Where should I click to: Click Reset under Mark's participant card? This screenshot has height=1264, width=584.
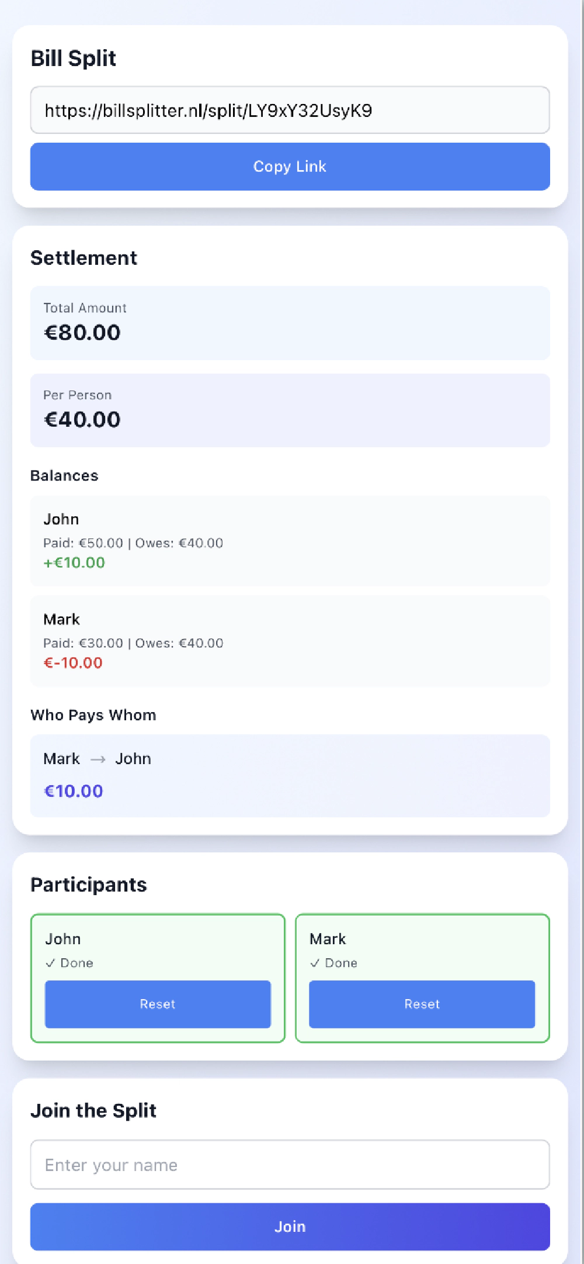click(422, 1004)
